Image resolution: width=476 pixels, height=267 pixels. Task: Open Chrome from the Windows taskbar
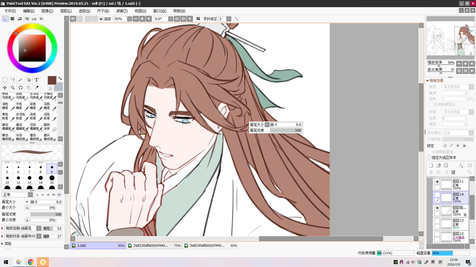[x=31, y=262]
